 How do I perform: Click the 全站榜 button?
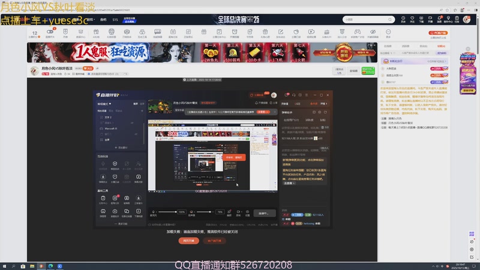353,71
